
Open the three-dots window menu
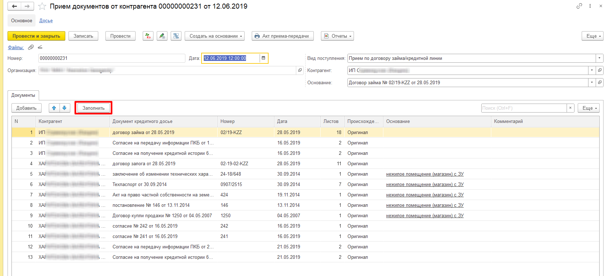coord(590,6)
